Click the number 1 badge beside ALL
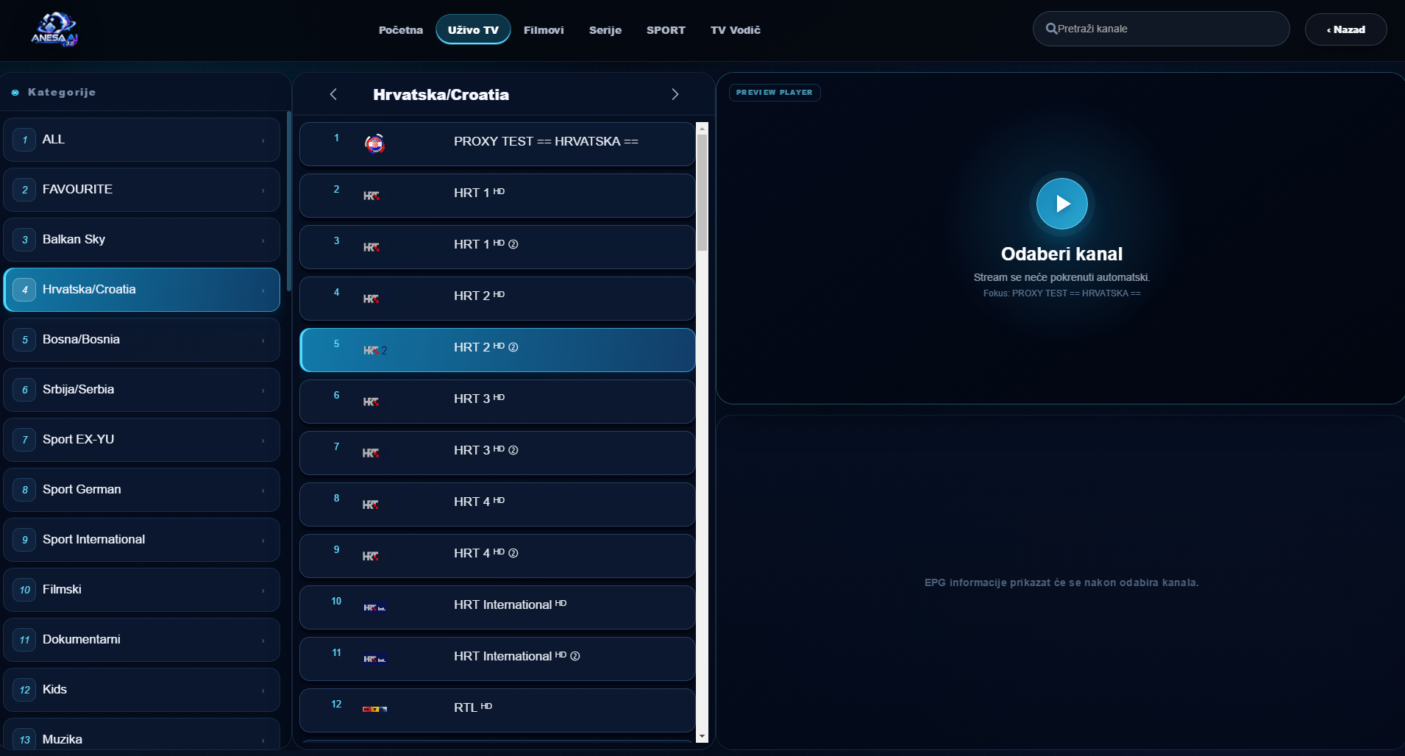Viewport: 1405px width, 756px height. pos(24,140)
